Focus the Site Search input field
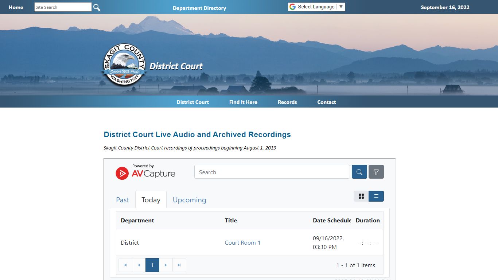Viewport: 498px width, 280px height. [63, 7]
